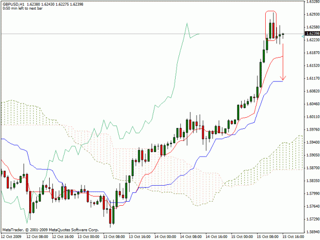Click the "13 Oct 08:00" date label

114,237
